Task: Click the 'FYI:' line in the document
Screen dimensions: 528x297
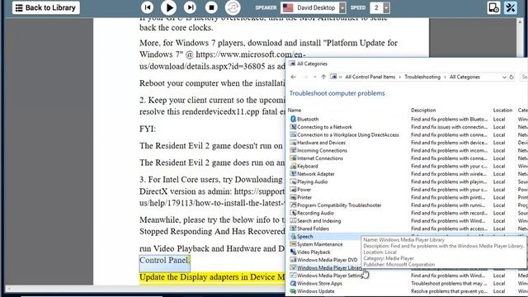Action: tap(148, 129)
